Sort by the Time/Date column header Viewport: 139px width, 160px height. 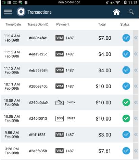[x=13, y=24]
